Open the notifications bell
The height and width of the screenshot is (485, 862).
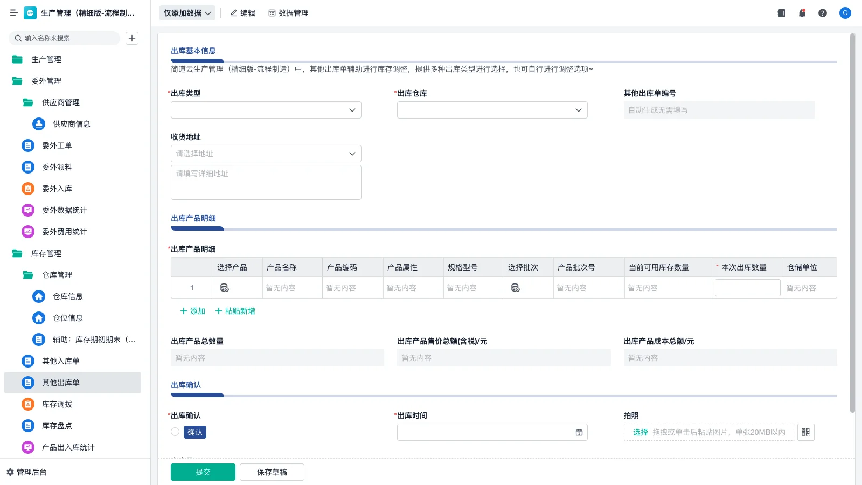click(x=802, y=13)
